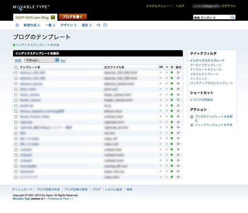Click the lightning dynamic-publish column header icon

click(x=167, y=67)
